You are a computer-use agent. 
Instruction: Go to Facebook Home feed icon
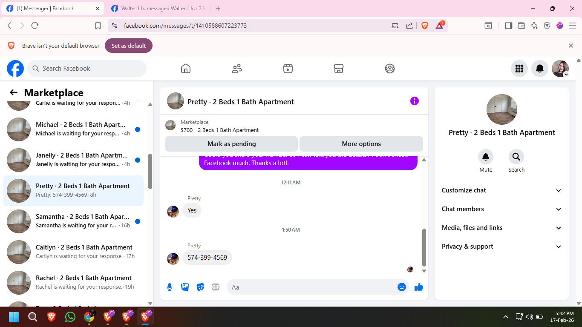coord(185,69)
